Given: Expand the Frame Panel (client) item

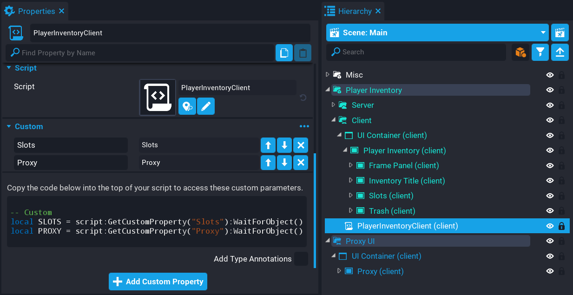Looking at the screenshot, I should [351, 165].
